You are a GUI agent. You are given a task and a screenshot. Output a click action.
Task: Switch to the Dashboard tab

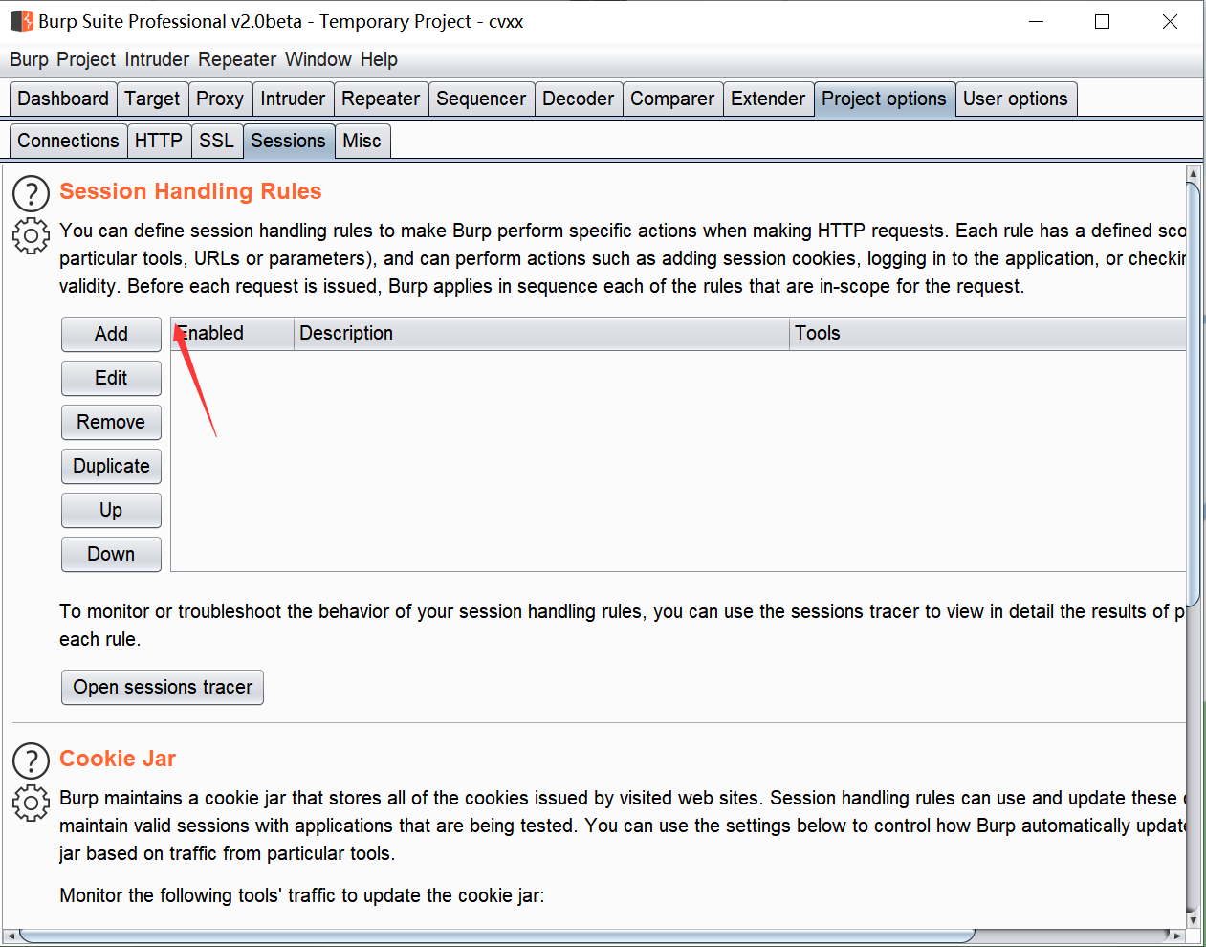point(63,99)
